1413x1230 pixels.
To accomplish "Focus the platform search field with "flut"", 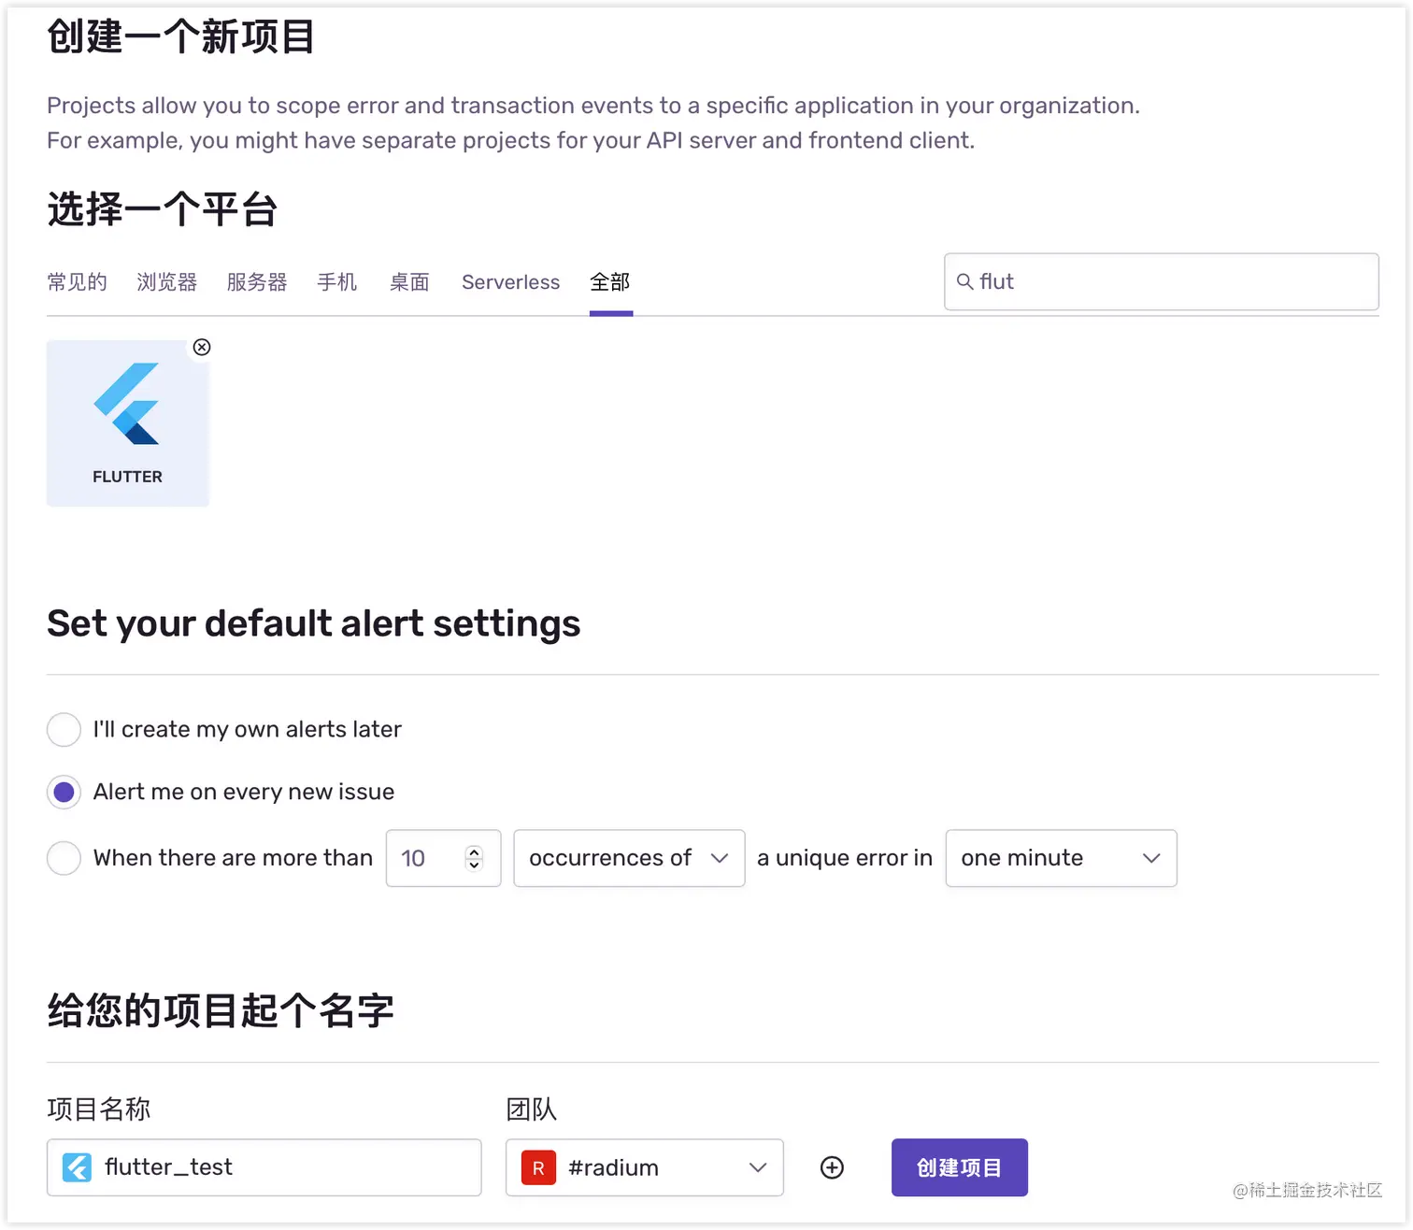I will pyautogui.click(x=1162, y=281).
